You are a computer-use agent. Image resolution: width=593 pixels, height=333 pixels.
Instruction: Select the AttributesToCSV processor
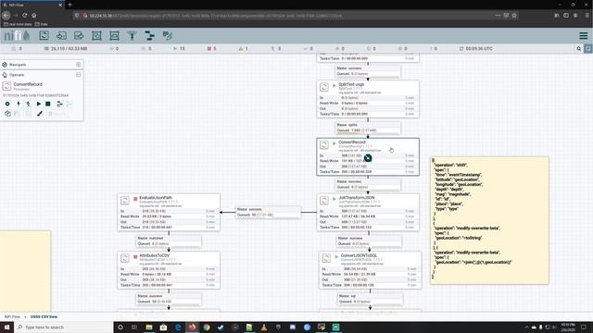coord(169,270)
